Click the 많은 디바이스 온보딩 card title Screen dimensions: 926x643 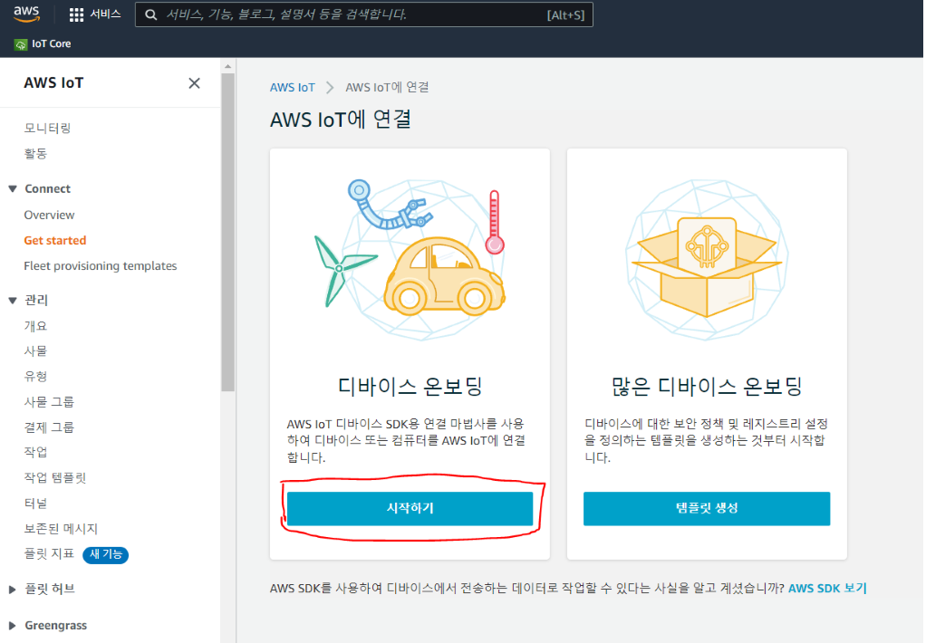pos(707,386)
